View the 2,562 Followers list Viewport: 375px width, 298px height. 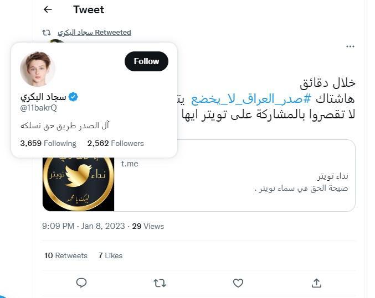[115, 143]
